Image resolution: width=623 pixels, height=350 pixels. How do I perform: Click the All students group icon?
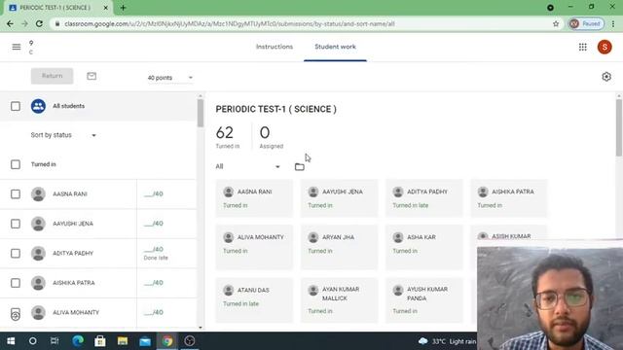click(x=38, y=106)
